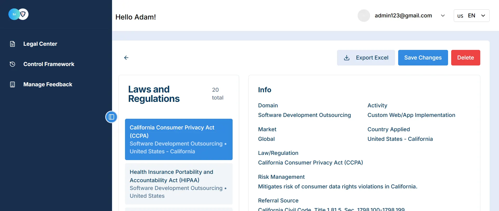Click the Manage Feedback building icon
This screenshot has height=211, width=499.
click(12, 84)
